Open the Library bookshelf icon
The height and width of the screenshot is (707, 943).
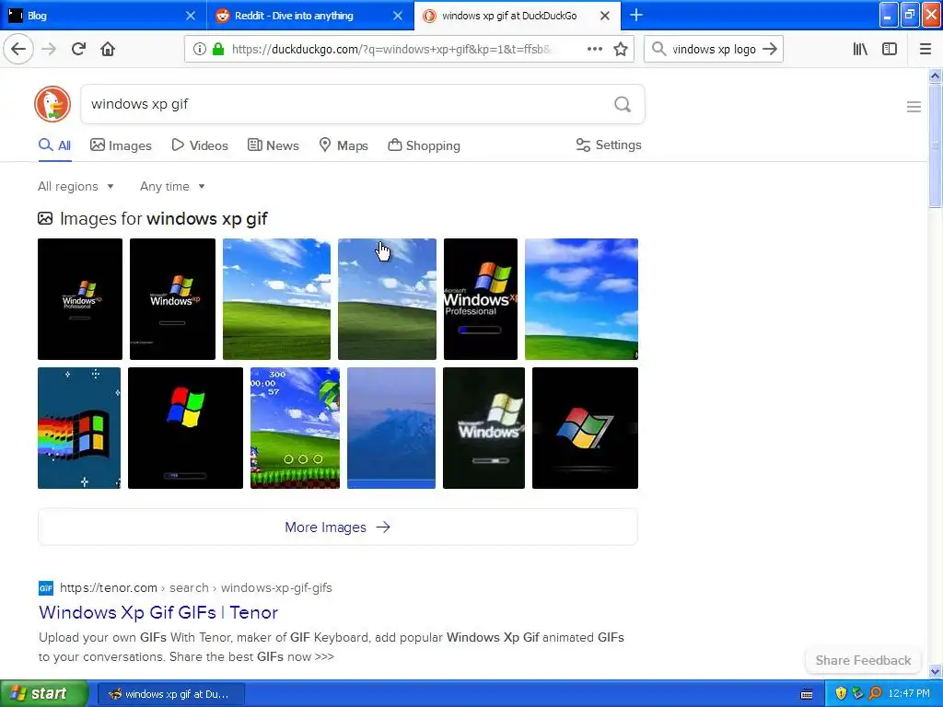(x=860, y=50)
